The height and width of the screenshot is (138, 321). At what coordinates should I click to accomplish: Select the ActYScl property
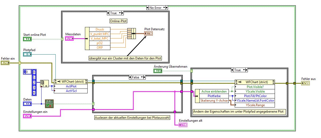coord(71,91)
